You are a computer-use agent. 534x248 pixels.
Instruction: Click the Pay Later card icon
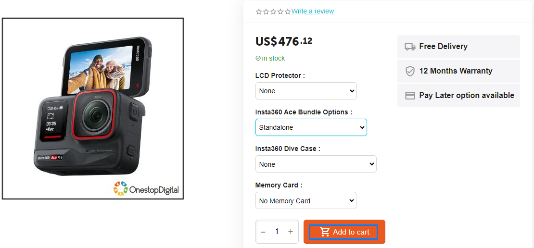tap(410, 96)
